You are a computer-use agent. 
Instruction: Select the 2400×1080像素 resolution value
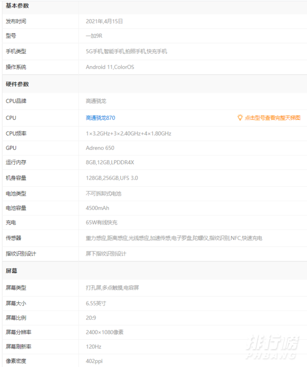104,332
